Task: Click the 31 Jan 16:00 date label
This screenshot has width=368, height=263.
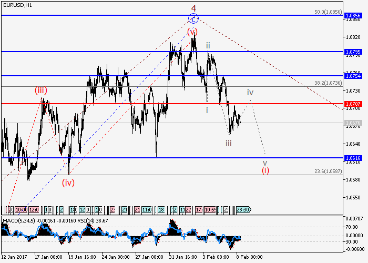Action: pyautogui.click(x=183, y=257)
